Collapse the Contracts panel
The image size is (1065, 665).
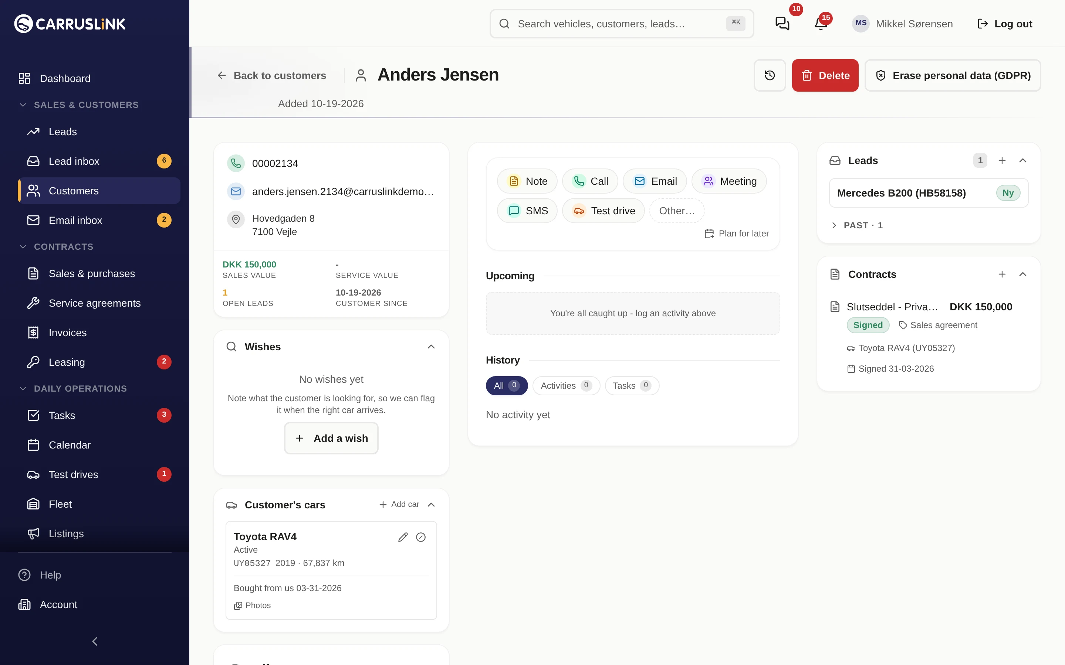coord(1023,274)
